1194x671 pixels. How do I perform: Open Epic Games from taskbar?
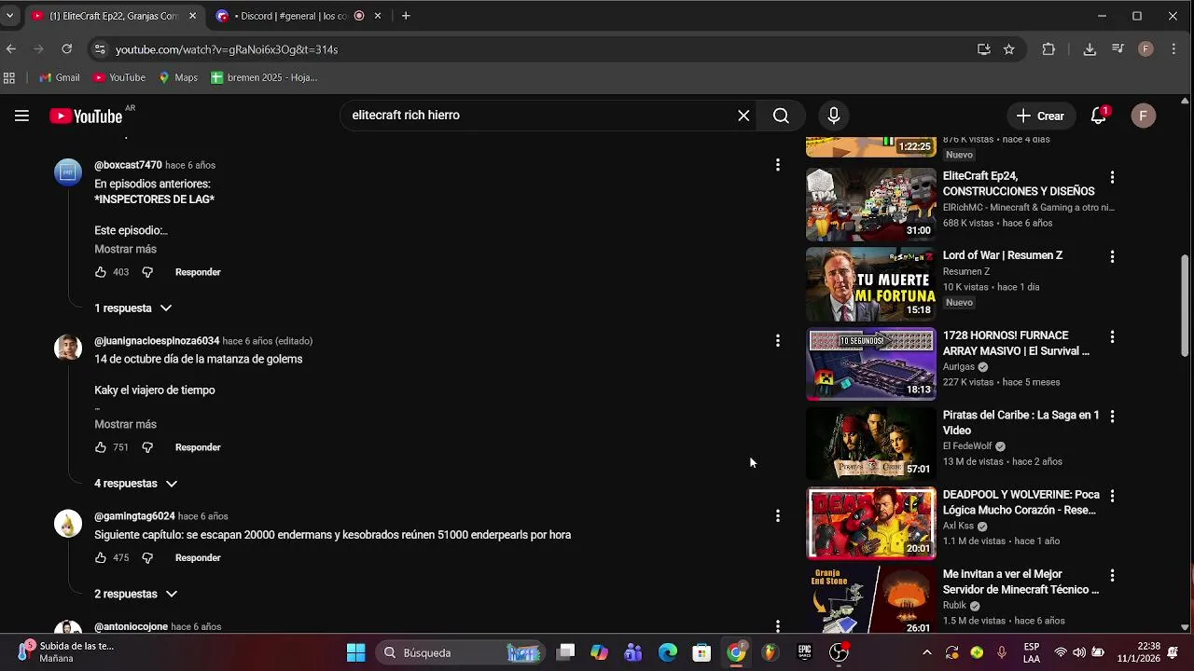point(804,652)
